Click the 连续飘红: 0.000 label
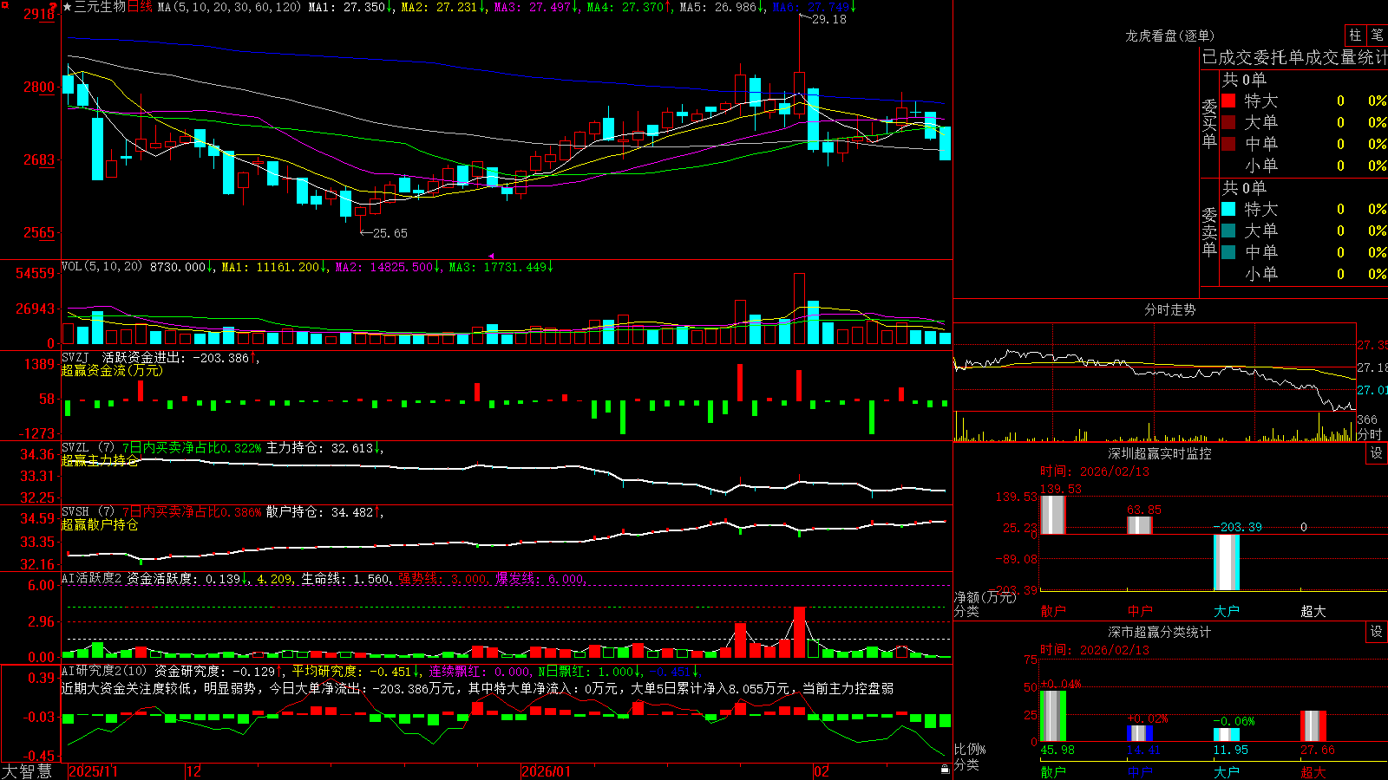This screenshot has height=780, width=1388. click(480, 671)
